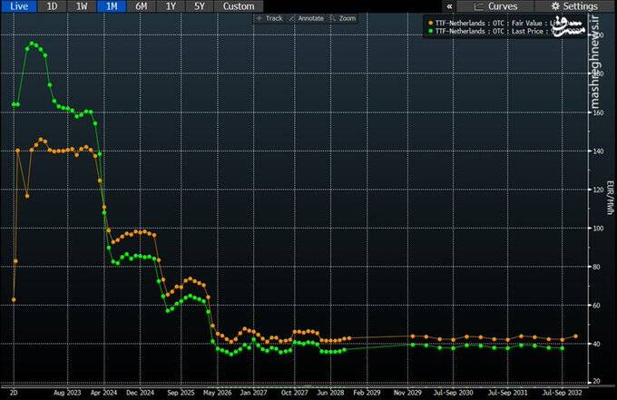
Task: Click the Annotate pencil icon
Action: click(x=290, y=18)
